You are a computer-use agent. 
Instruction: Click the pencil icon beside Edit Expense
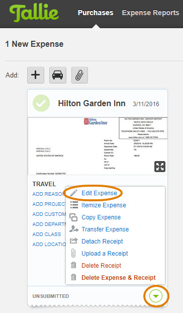[x=74, y=193]
